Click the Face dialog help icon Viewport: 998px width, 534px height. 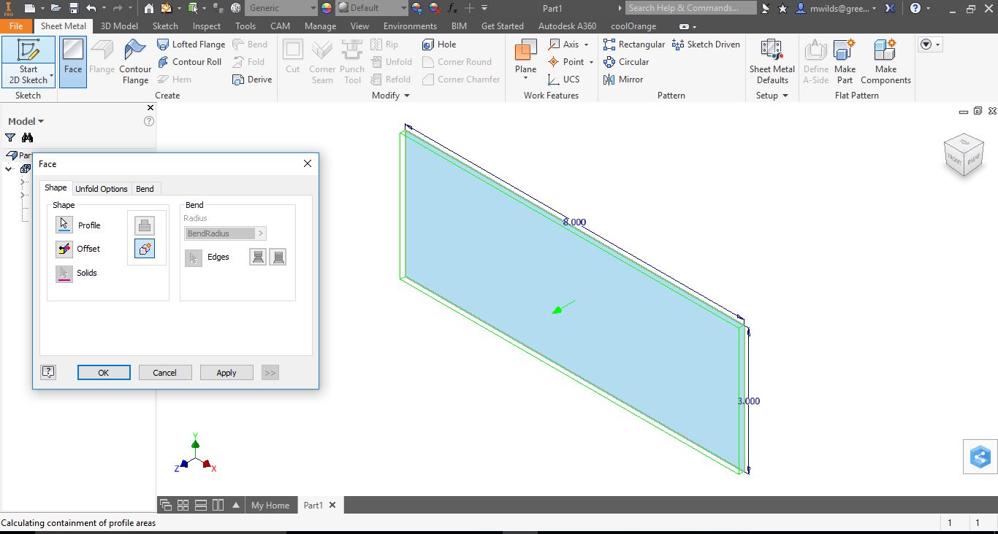48,372
